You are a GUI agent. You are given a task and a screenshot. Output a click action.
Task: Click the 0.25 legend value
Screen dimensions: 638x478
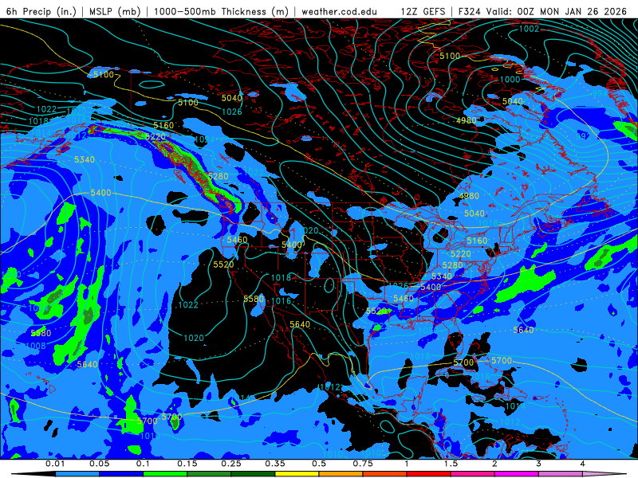tap(231, 464)
